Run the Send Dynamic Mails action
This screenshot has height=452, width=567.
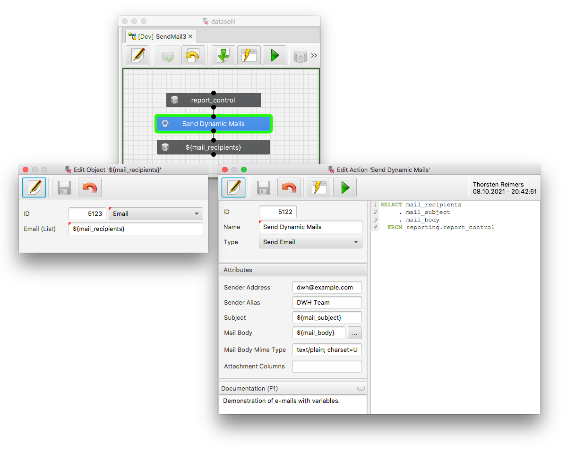(345, 188)
